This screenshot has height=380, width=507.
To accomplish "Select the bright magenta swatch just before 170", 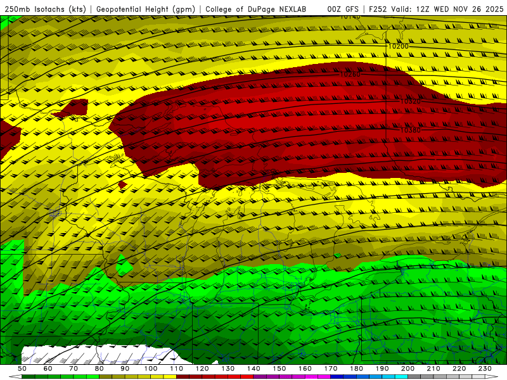I will pos(324,377).
